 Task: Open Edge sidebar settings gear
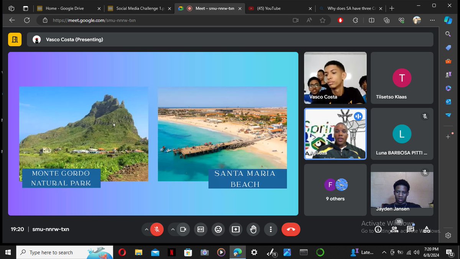[x=448, y=236]
